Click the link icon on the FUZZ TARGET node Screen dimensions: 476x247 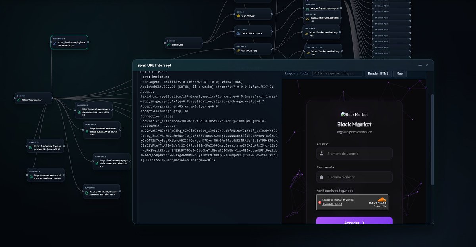point(55,44)
